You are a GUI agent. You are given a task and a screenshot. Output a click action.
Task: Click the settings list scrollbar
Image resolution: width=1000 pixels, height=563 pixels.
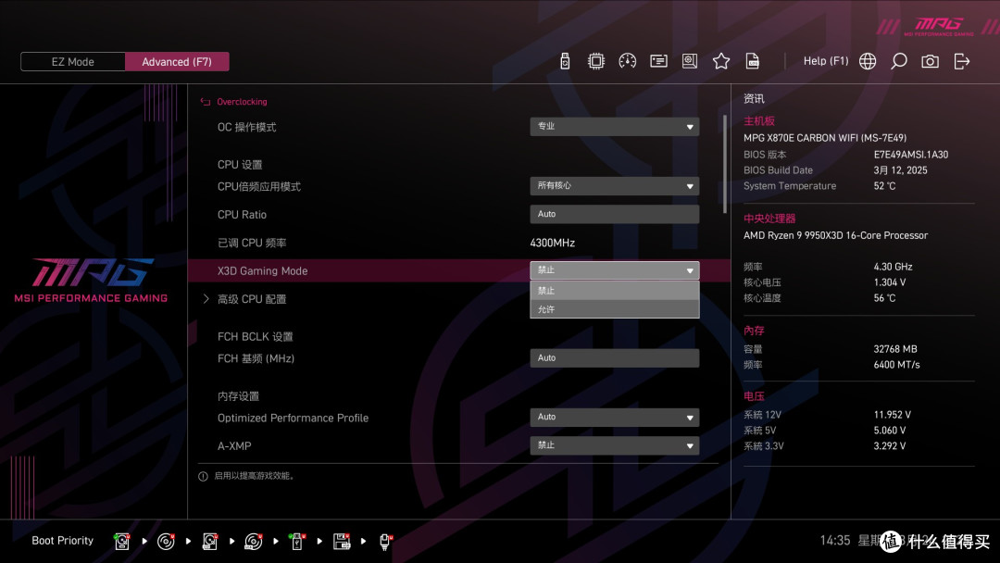click(725, 164)
